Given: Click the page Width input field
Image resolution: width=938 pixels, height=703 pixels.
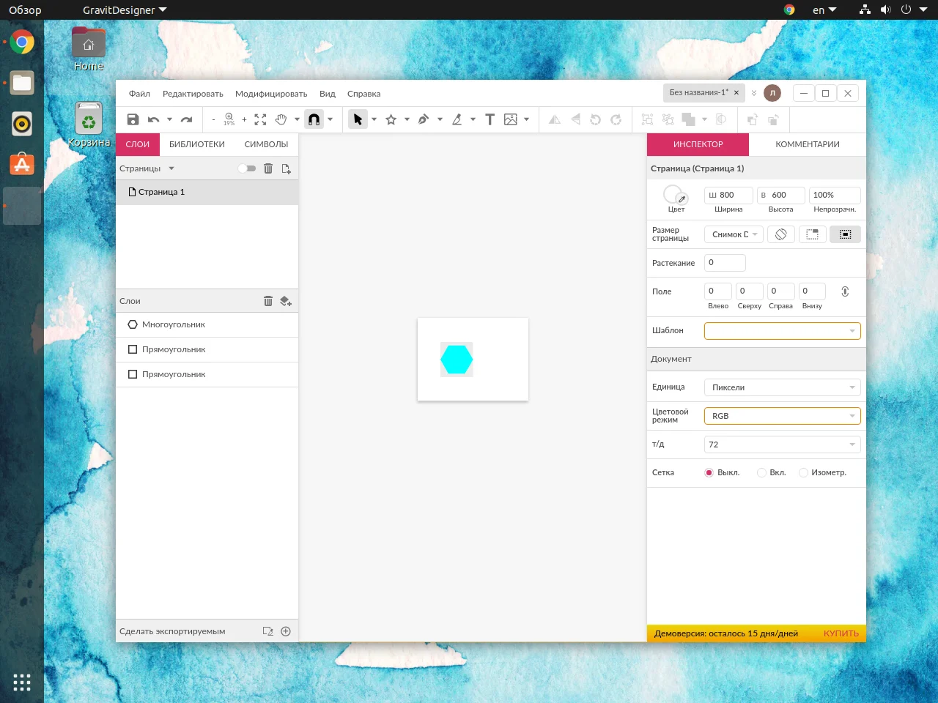Looking at the screenshot, I should pyautogui.click(x=728, y=196).
